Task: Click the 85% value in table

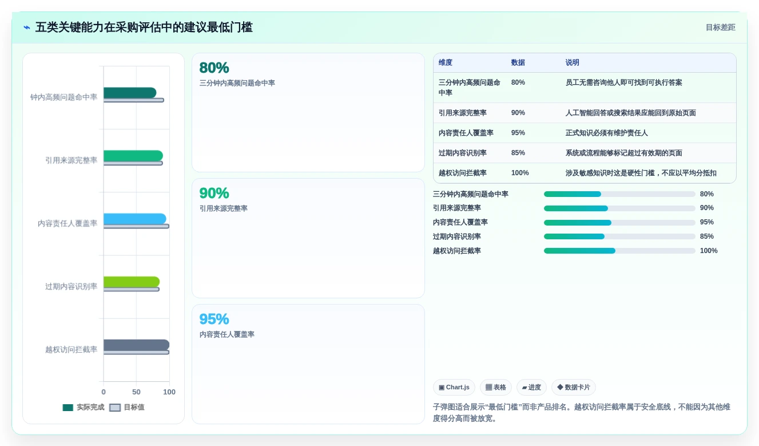Action: 518,153
